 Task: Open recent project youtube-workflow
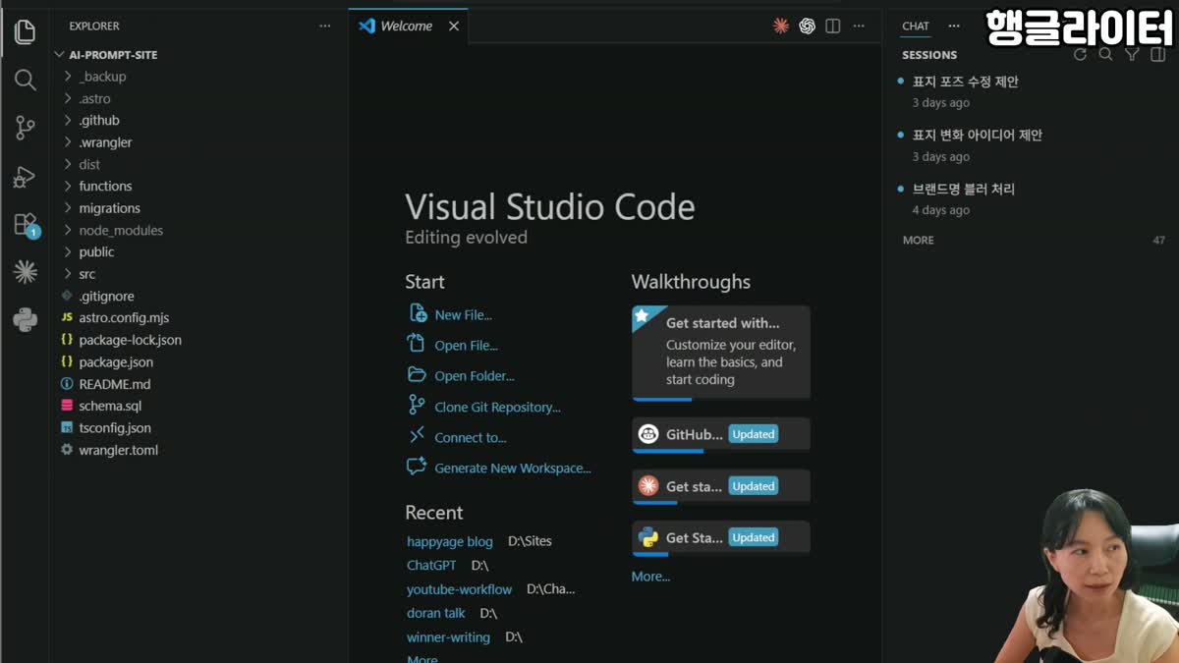tap(459, 589)
